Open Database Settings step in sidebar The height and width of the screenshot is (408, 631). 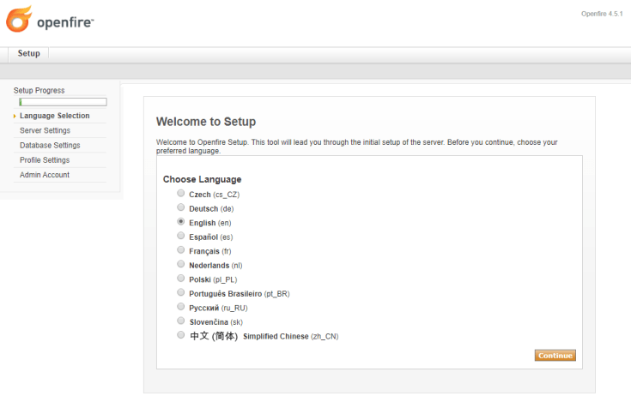(50, 145)
